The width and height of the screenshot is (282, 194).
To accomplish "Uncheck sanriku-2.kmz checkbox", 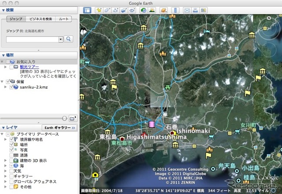I will (11, 87).
